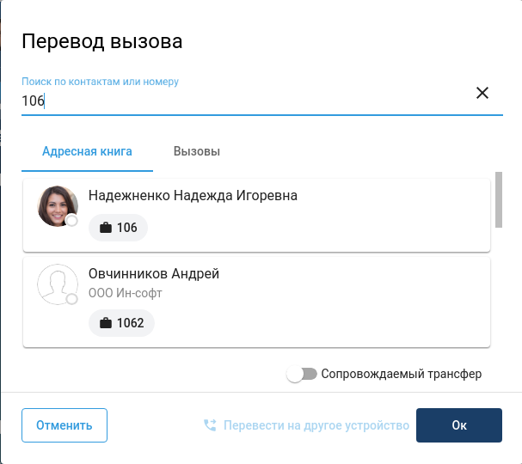The height and width of the screenshot is (464, 522).
Task: Click the briefcase icon next to extension 1062
Action: tap(106, 323)
